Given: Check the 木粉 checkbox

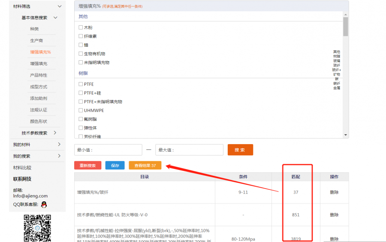Looking at the screenshot, I should click(81, 27).
